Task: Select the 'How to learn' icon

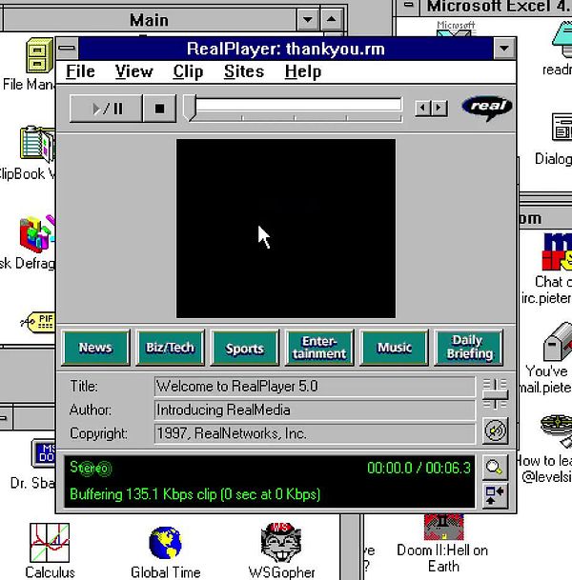Action: pos(557,430)
